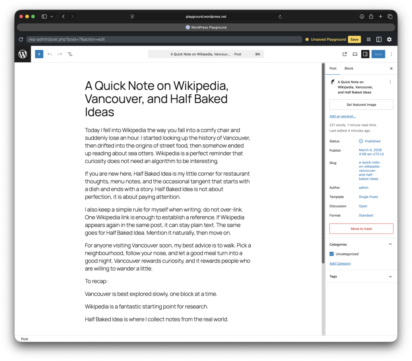Select the Post tab in sidebar

(333, 68)
